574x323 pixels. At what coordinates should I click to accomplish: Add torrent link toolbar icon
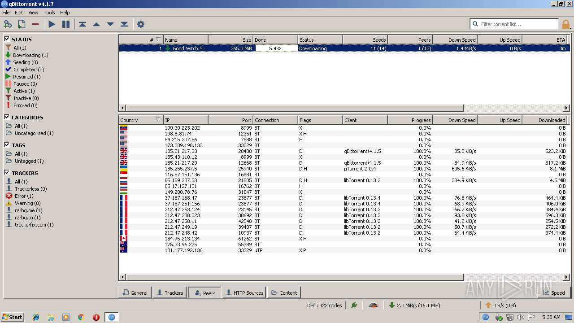coord(8,24)
